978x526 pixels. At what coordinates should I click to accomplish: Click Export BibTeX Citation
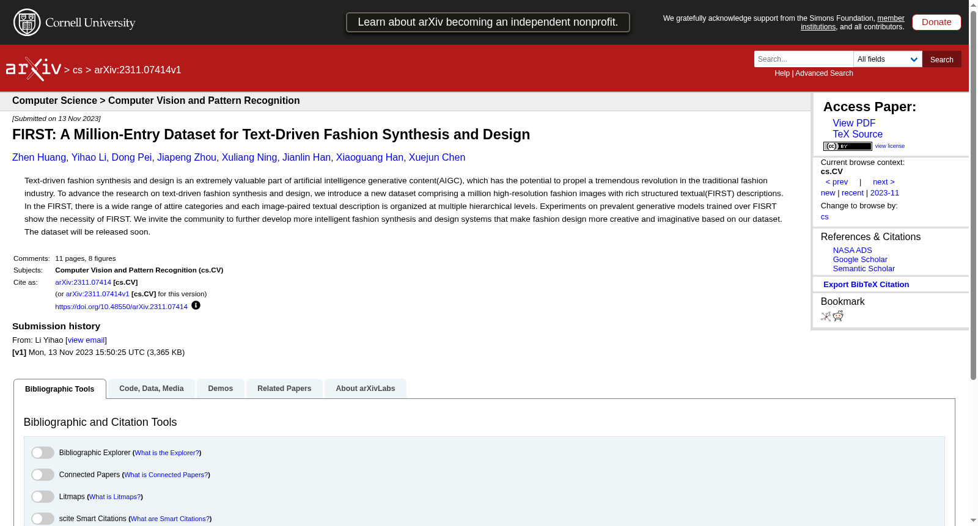866,284
